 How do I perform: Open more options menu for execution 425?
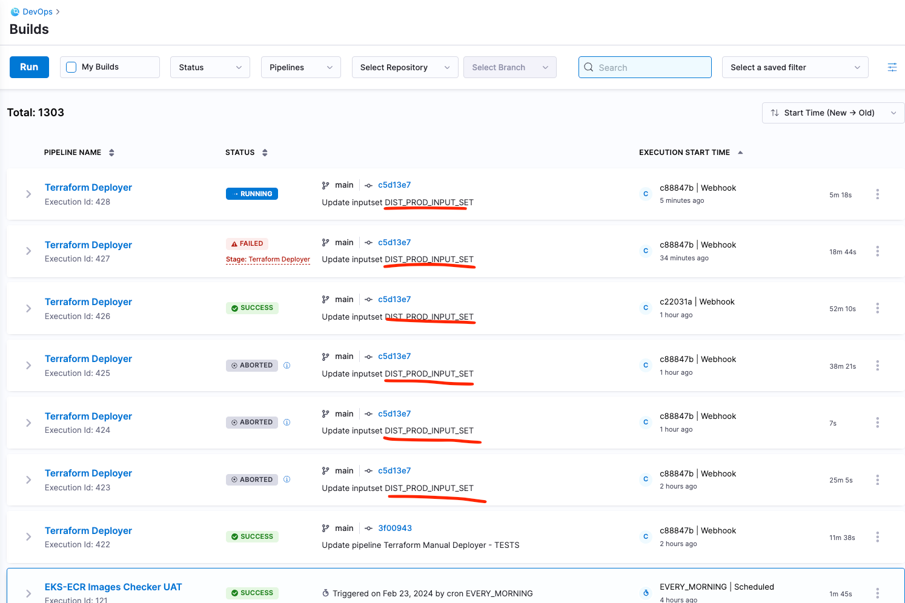[x=877, y=365]
